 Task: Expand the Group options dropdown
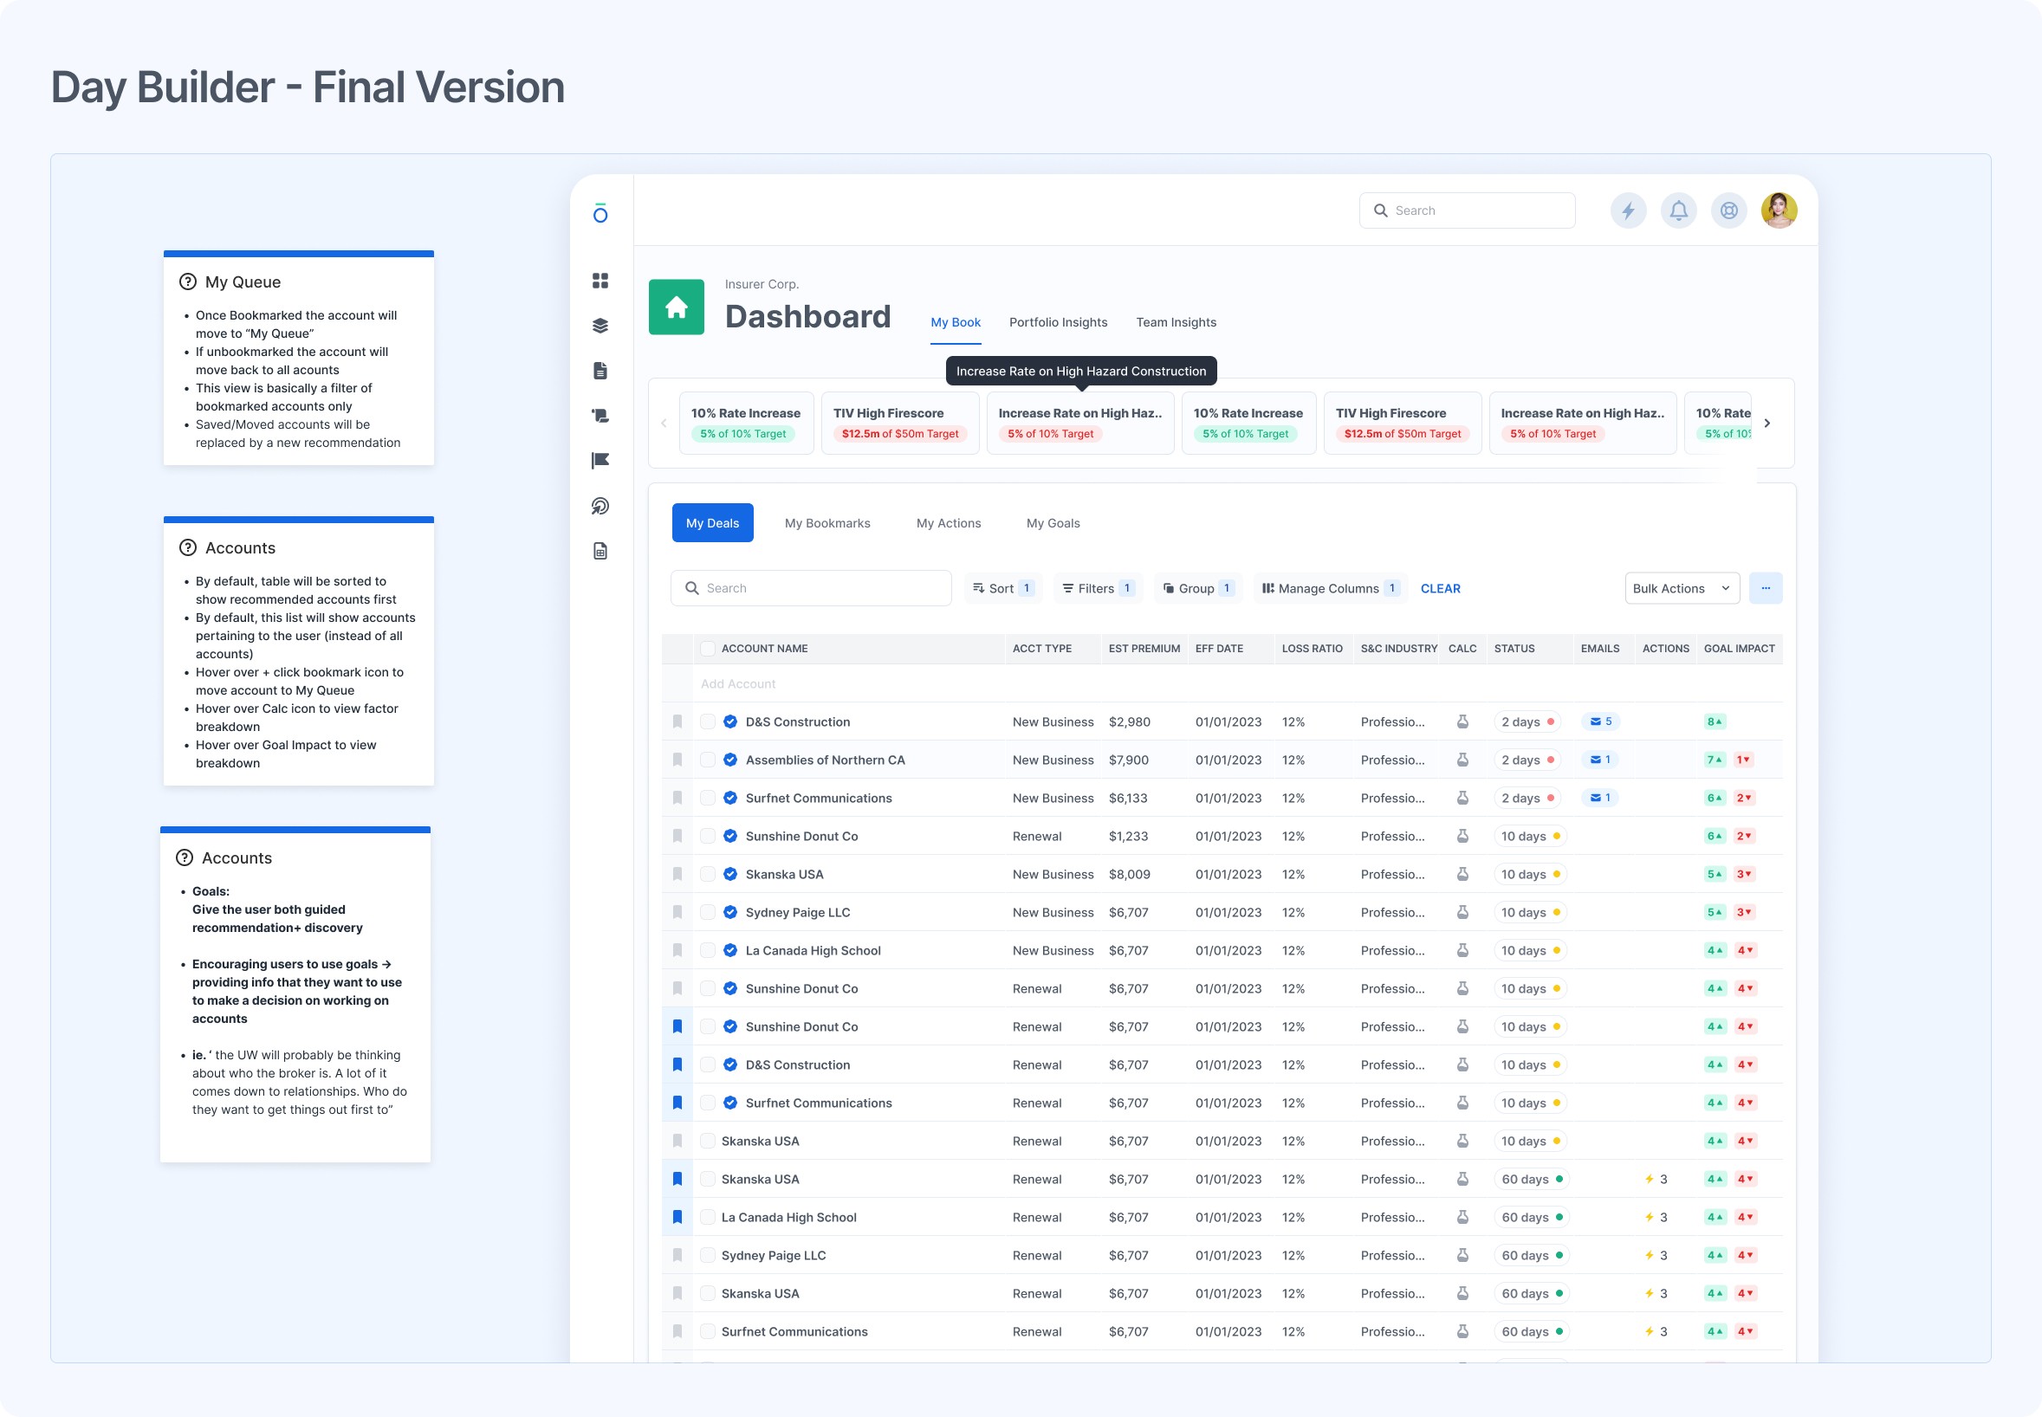[1195, 589]
